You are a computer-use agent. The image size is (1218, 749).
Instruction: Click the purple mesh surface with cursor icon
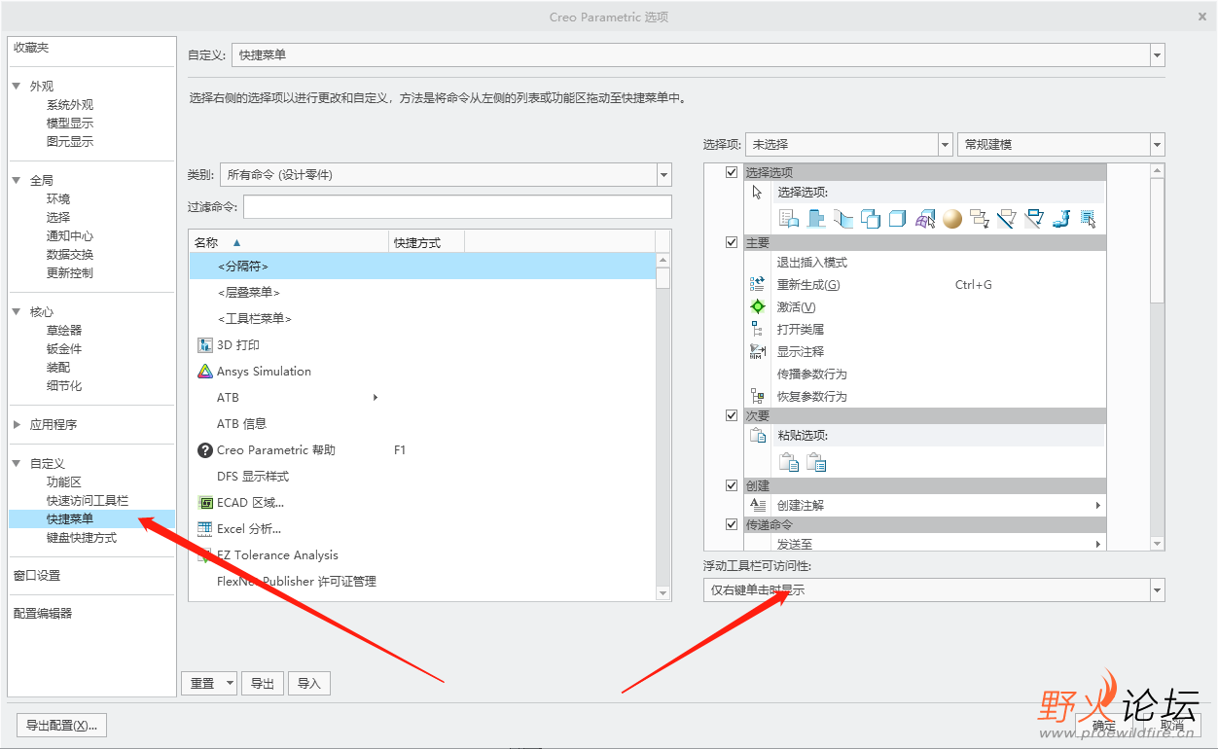(925, 219)
